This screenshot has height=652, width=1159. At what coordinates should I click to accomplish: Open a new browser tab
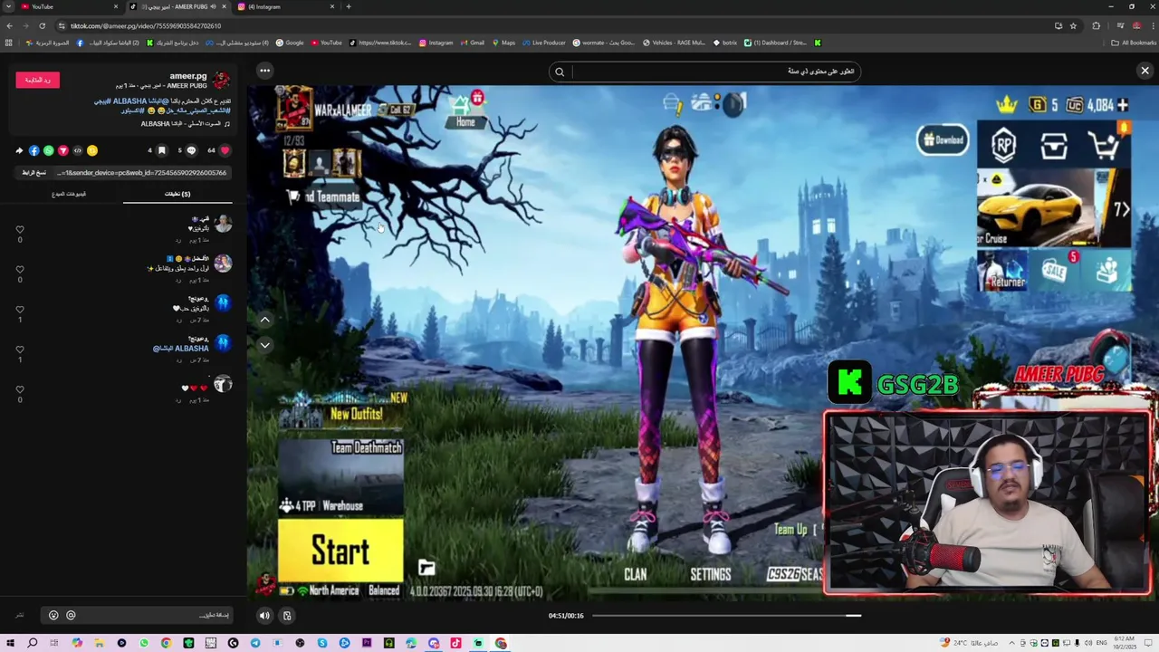coord(349,6)
